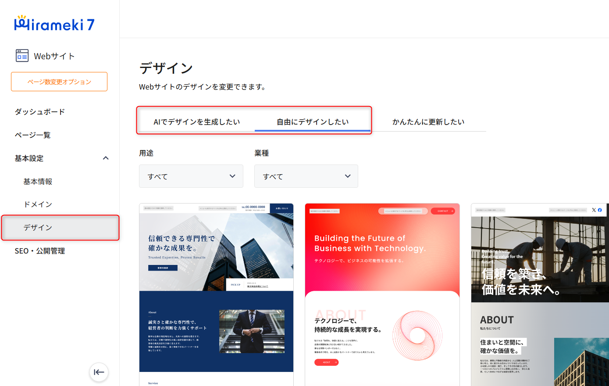The width and height of the screenshot is (609, 386).
Task: Select the 自由にデザインしたい tab
Action: click(313, 122)
